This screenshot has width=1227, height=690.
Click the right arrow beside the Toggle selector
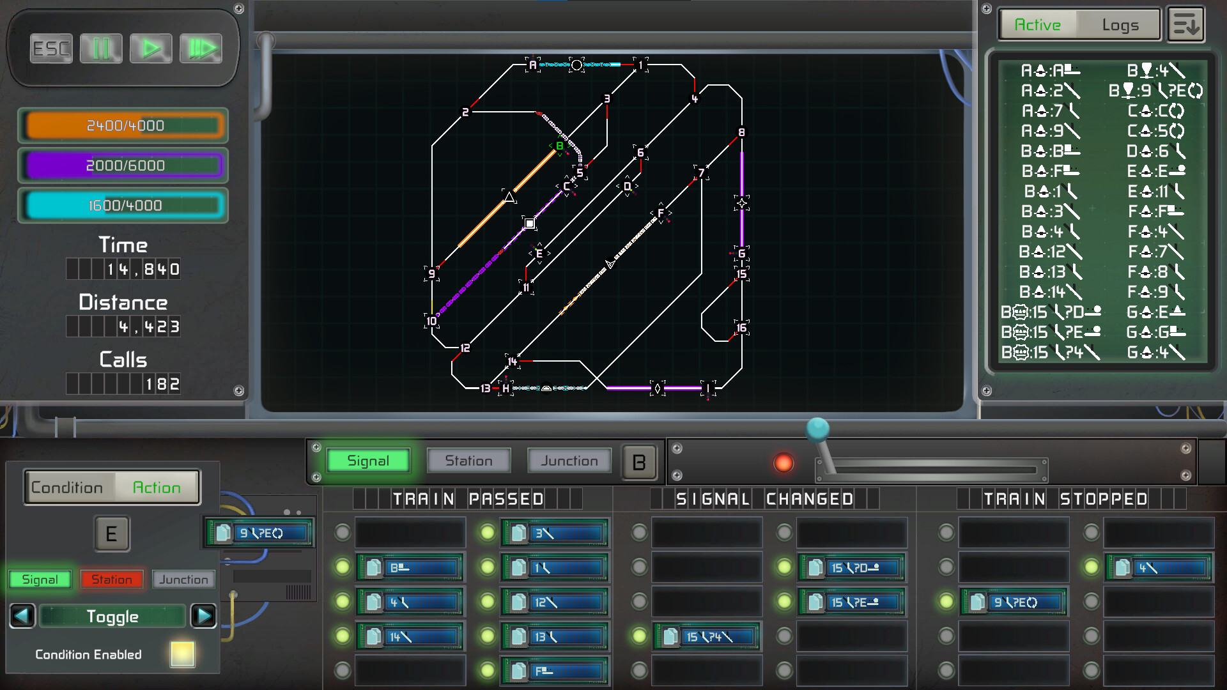coord(203,616)
